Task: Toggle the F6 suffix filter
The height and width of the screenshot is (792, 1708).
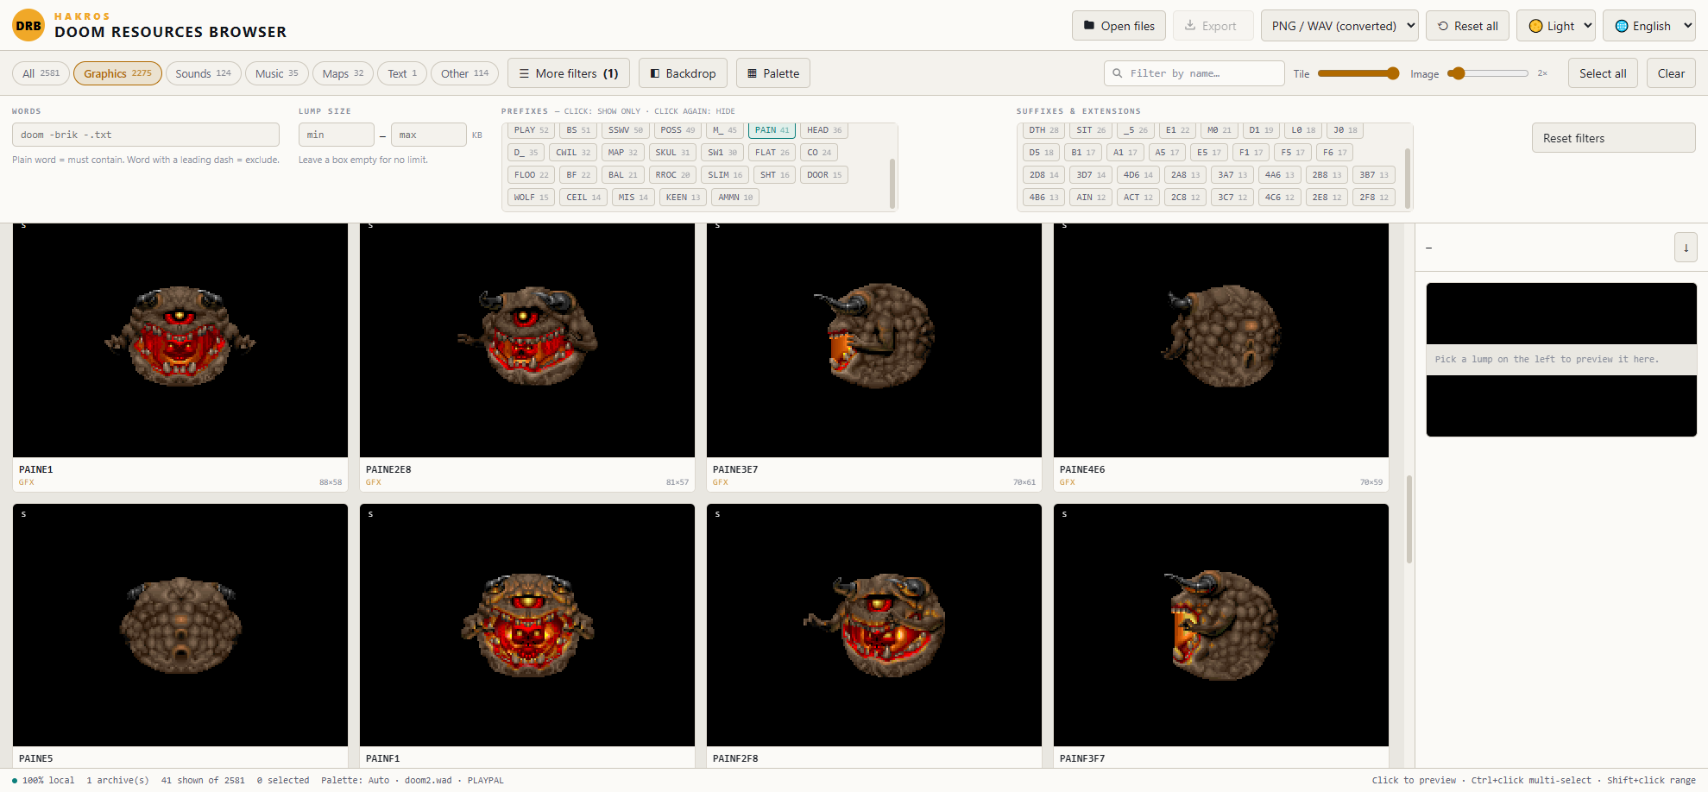Action: [1334, 153]
